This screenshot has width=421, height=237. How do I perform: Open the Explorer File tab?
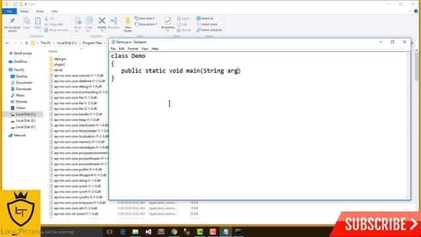point(9,11)
